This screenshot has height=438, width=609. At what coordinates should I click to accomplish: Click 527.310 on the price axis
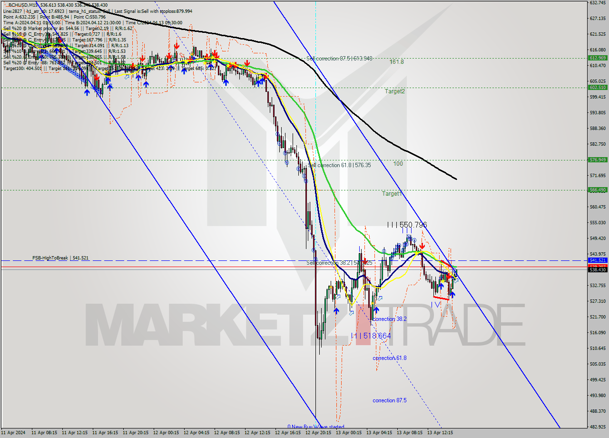[598, 301]
